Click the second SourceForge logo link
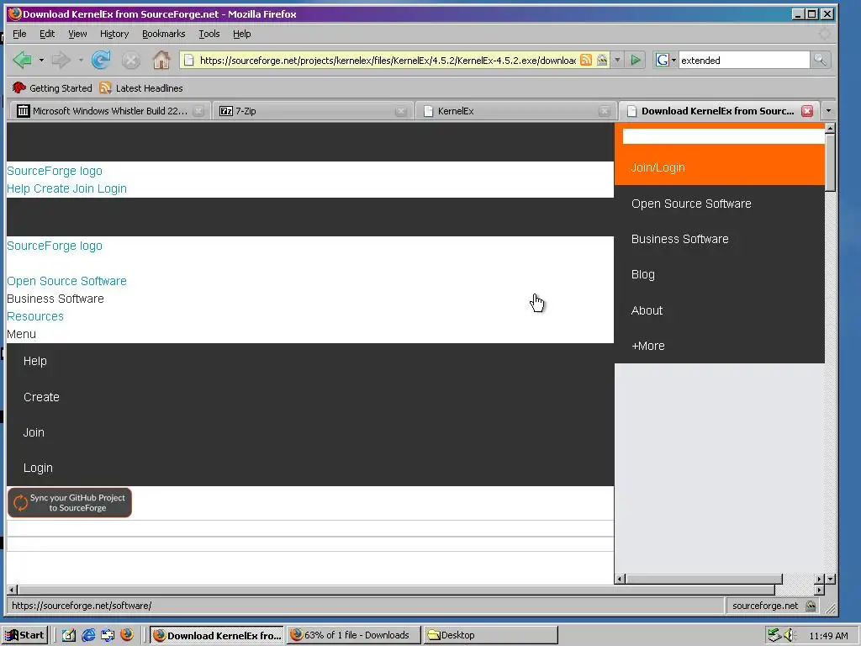 coord(55,246)
